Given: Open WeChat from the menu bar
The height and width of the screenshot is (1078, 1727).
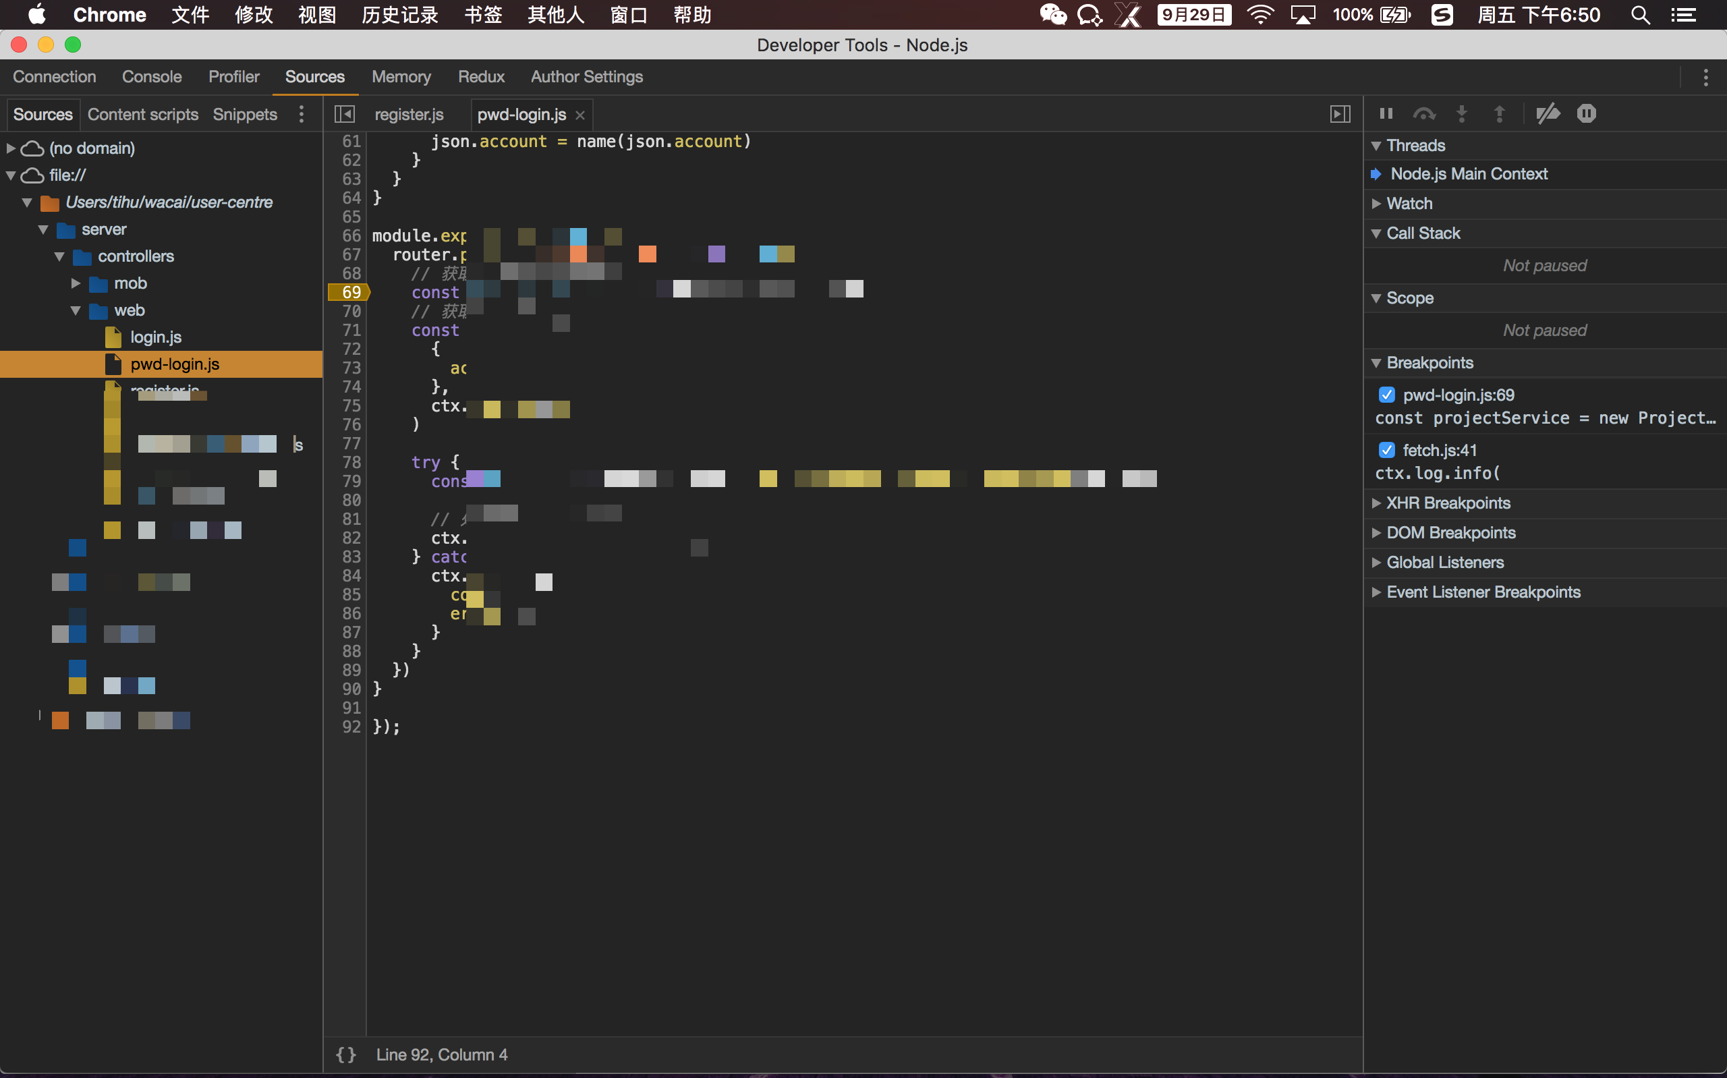Looking at the screenshot, I should [1053, 15].
